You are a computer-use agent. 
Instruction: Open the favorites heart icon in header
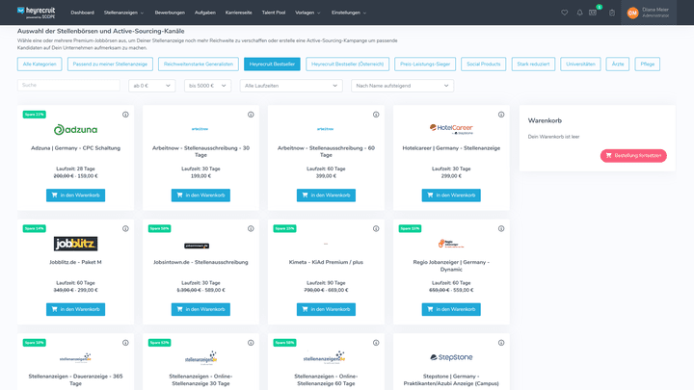pyautogui.click(x=564, y=13)
